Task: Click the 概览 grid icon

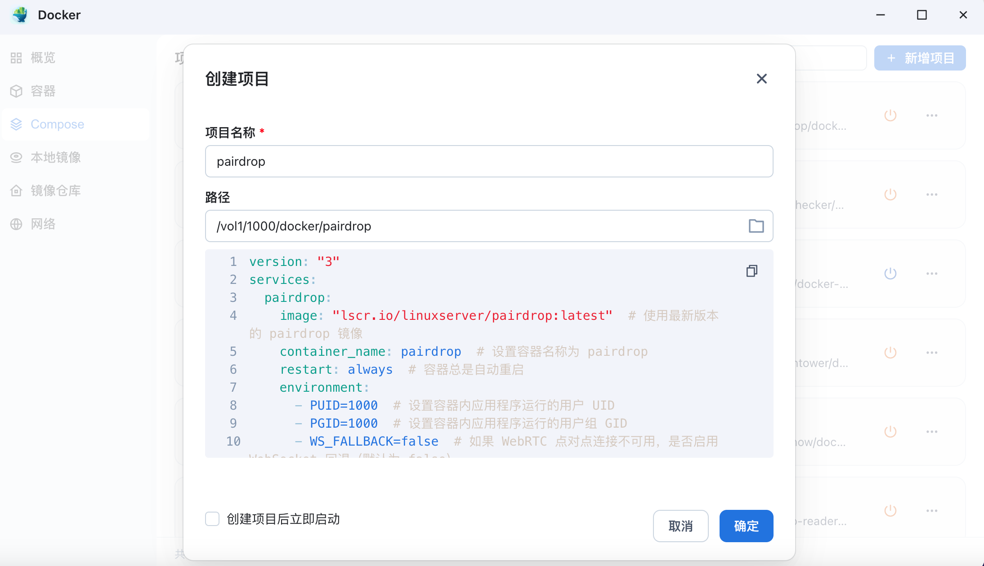Action: pyautogui.click(x=16, y=58)
